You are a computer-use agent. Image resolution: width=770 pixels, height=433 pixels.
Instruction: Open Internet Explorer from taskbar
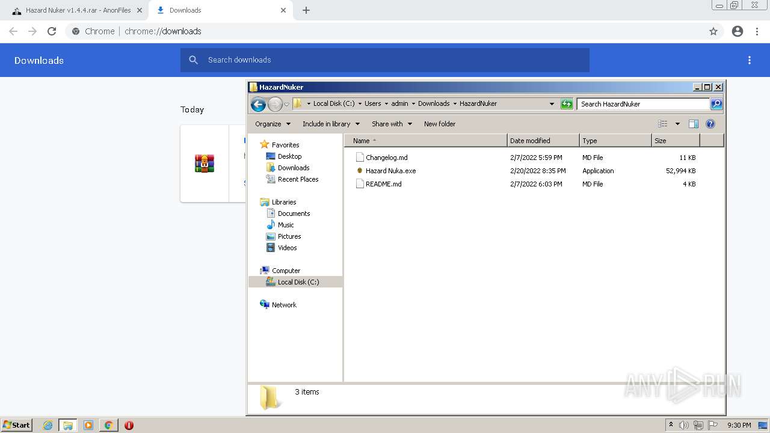[x=48, y=425]
